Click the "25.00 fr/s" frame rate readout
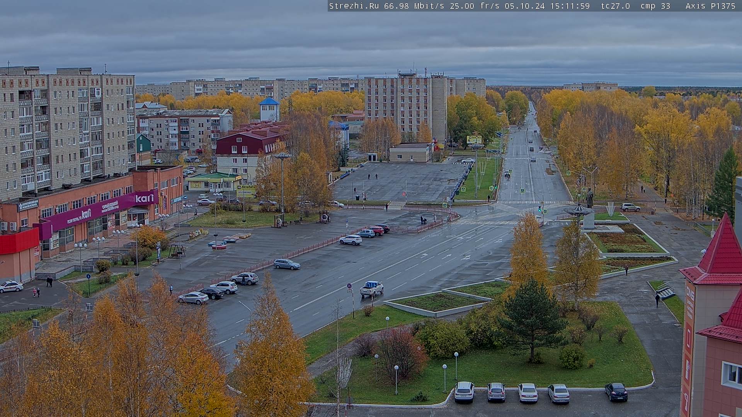742x417 pixels. click(474, 6)
